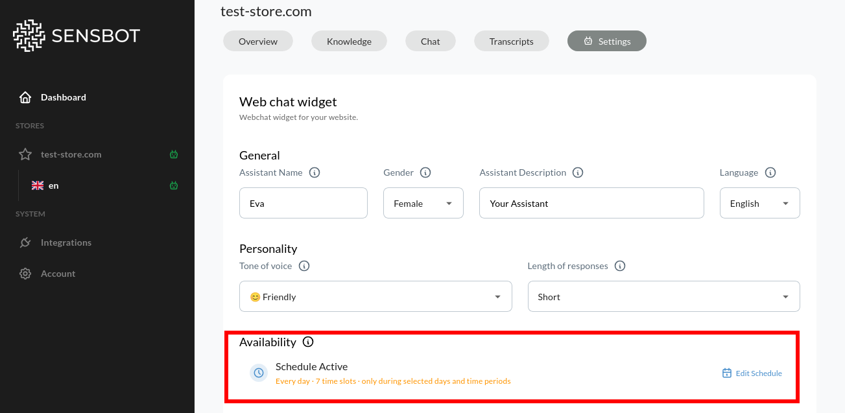845x413 pixels.
Task: Switch to the Overview tab
Action: click(x=257, y=41)
